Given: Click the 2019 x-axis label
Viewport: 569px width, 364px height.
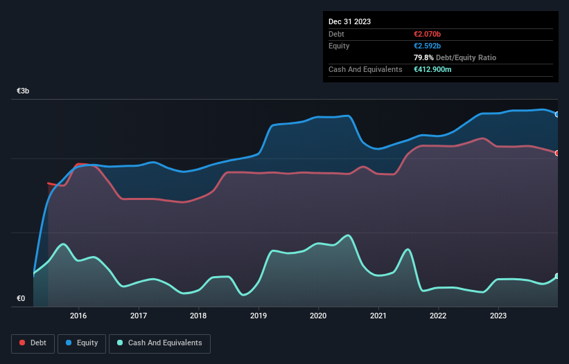Looking at the screenshot, I should pos(259,316).
